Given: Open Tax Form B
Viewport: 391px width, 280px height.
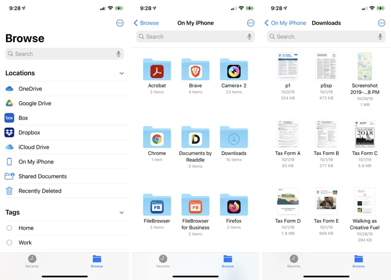Looking at the screenshot, I should pyautogui.click(x=326, y=134).
